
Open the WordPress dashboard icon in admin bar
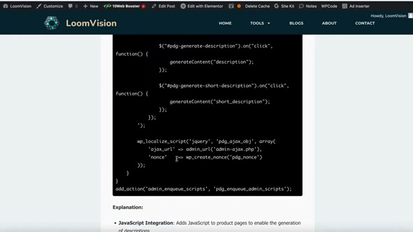[x=6, y=6]
